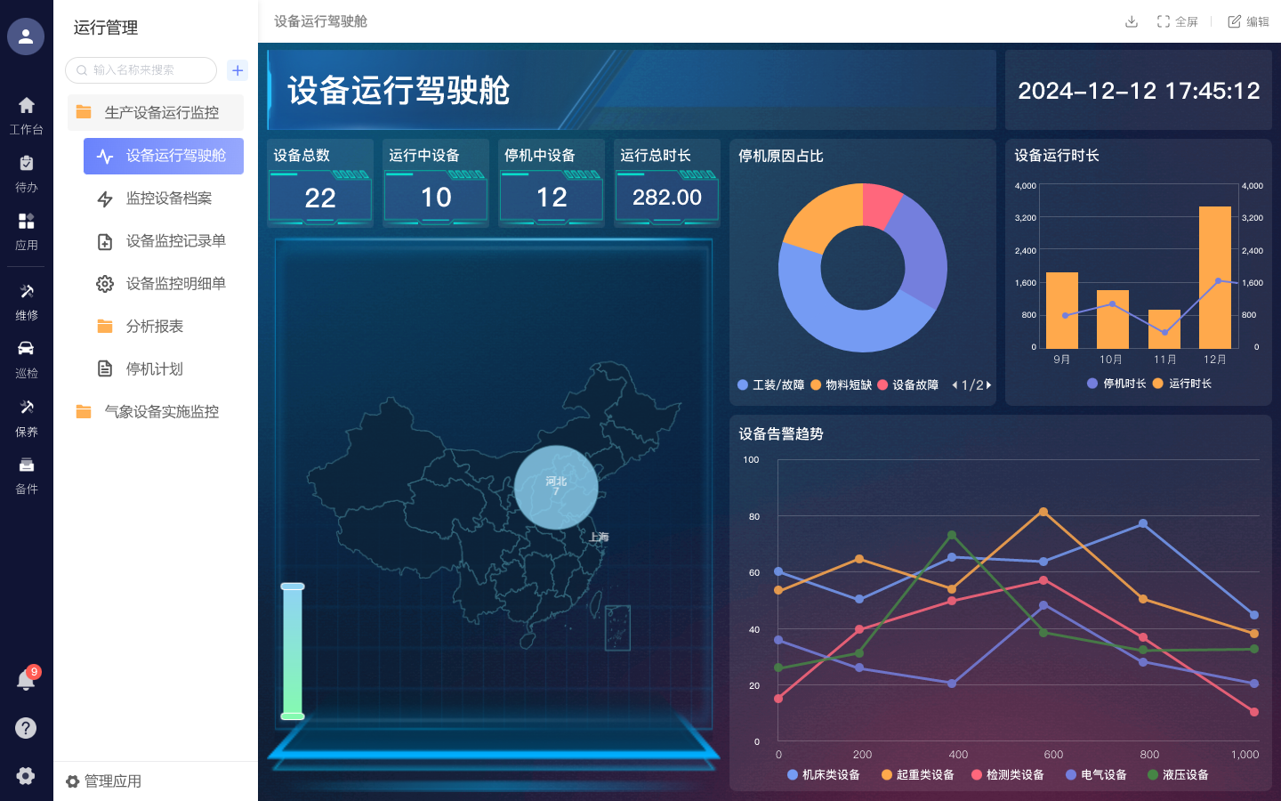The width and height of the screenshot is (1281, 801).
Task: Open settings gear in dark sidebar
Action: (26, 775)
